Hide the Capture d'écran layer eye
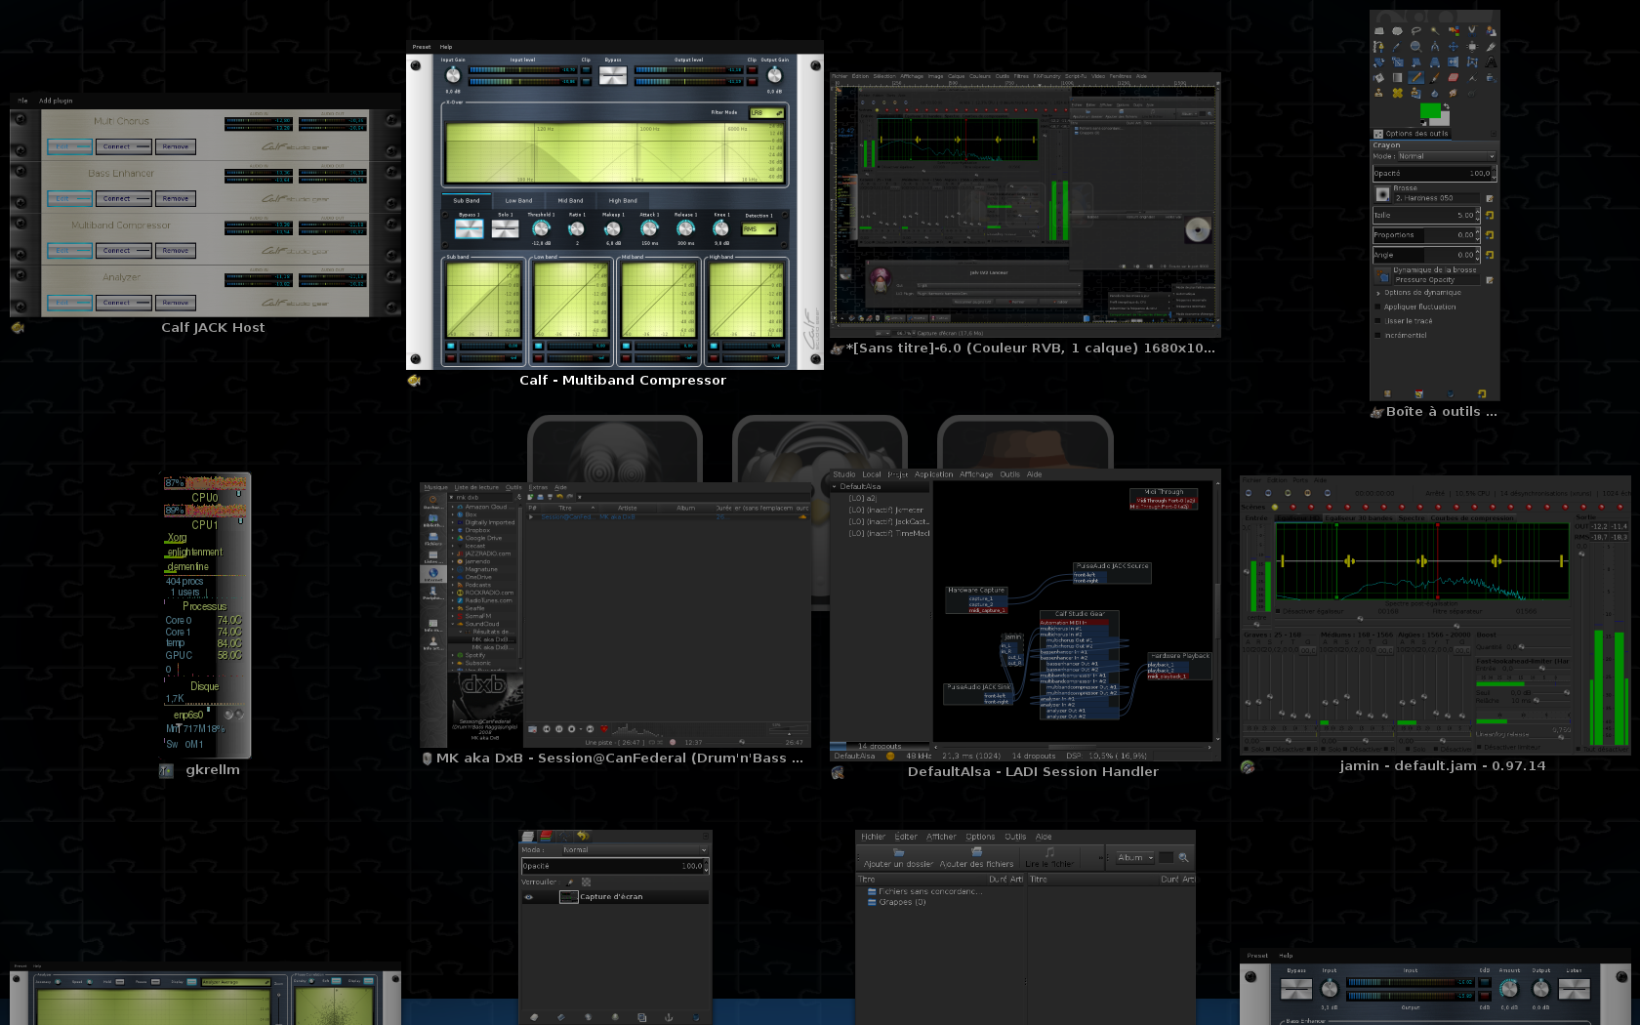Screen dimensions: 1640x1025 coord(529,896)
